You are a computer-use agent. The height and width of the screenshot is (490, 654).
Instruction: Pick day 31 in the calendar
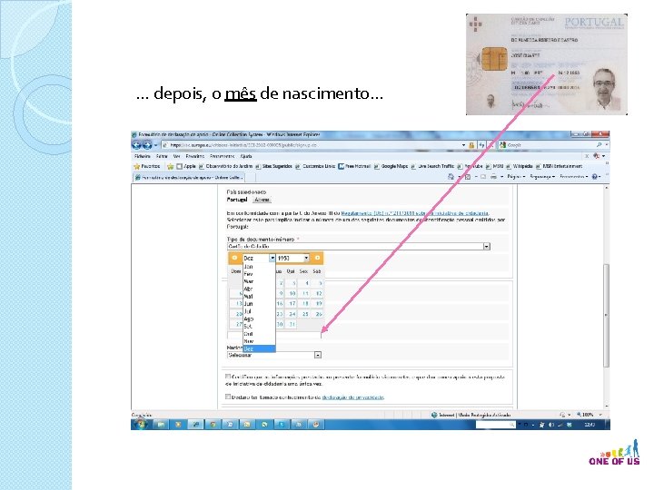tap(292, 324)
